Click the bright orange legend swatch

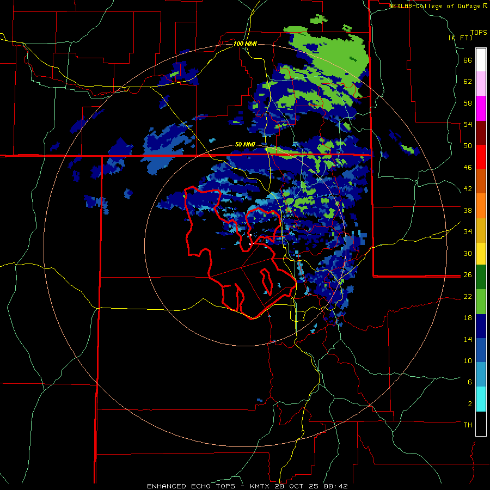481,206
